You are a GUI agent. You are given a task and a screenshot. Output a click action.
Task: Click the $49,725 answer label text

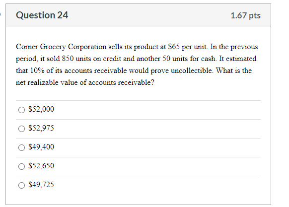click(x=41, y=185)
